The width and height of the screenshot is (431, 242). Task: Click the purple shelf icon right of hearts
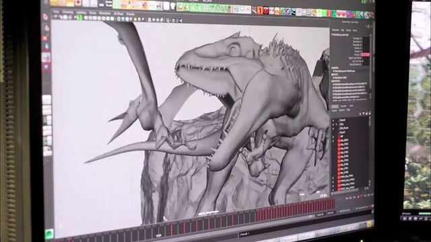point(349,14)
